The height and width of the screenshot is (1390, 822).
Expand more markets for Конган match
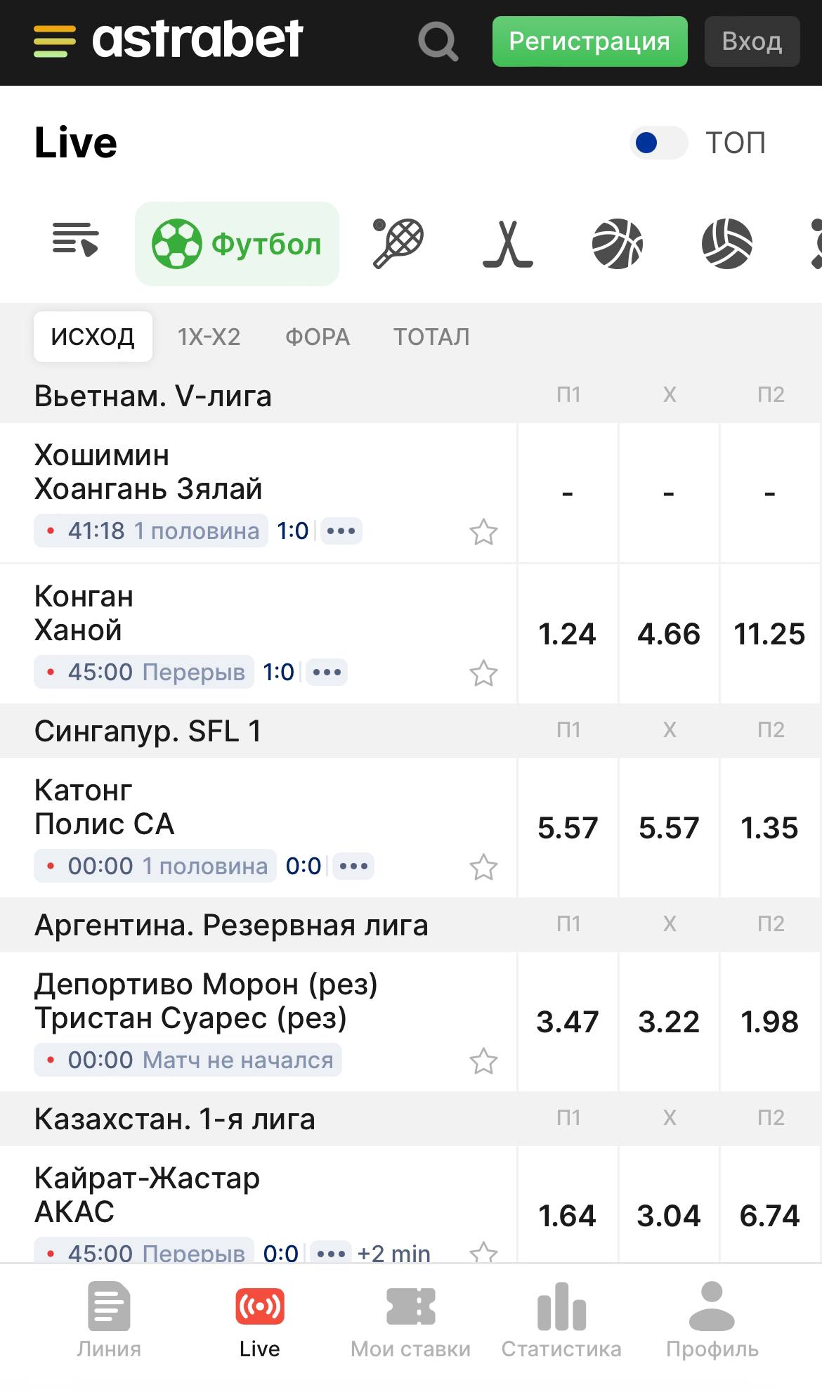327,673
